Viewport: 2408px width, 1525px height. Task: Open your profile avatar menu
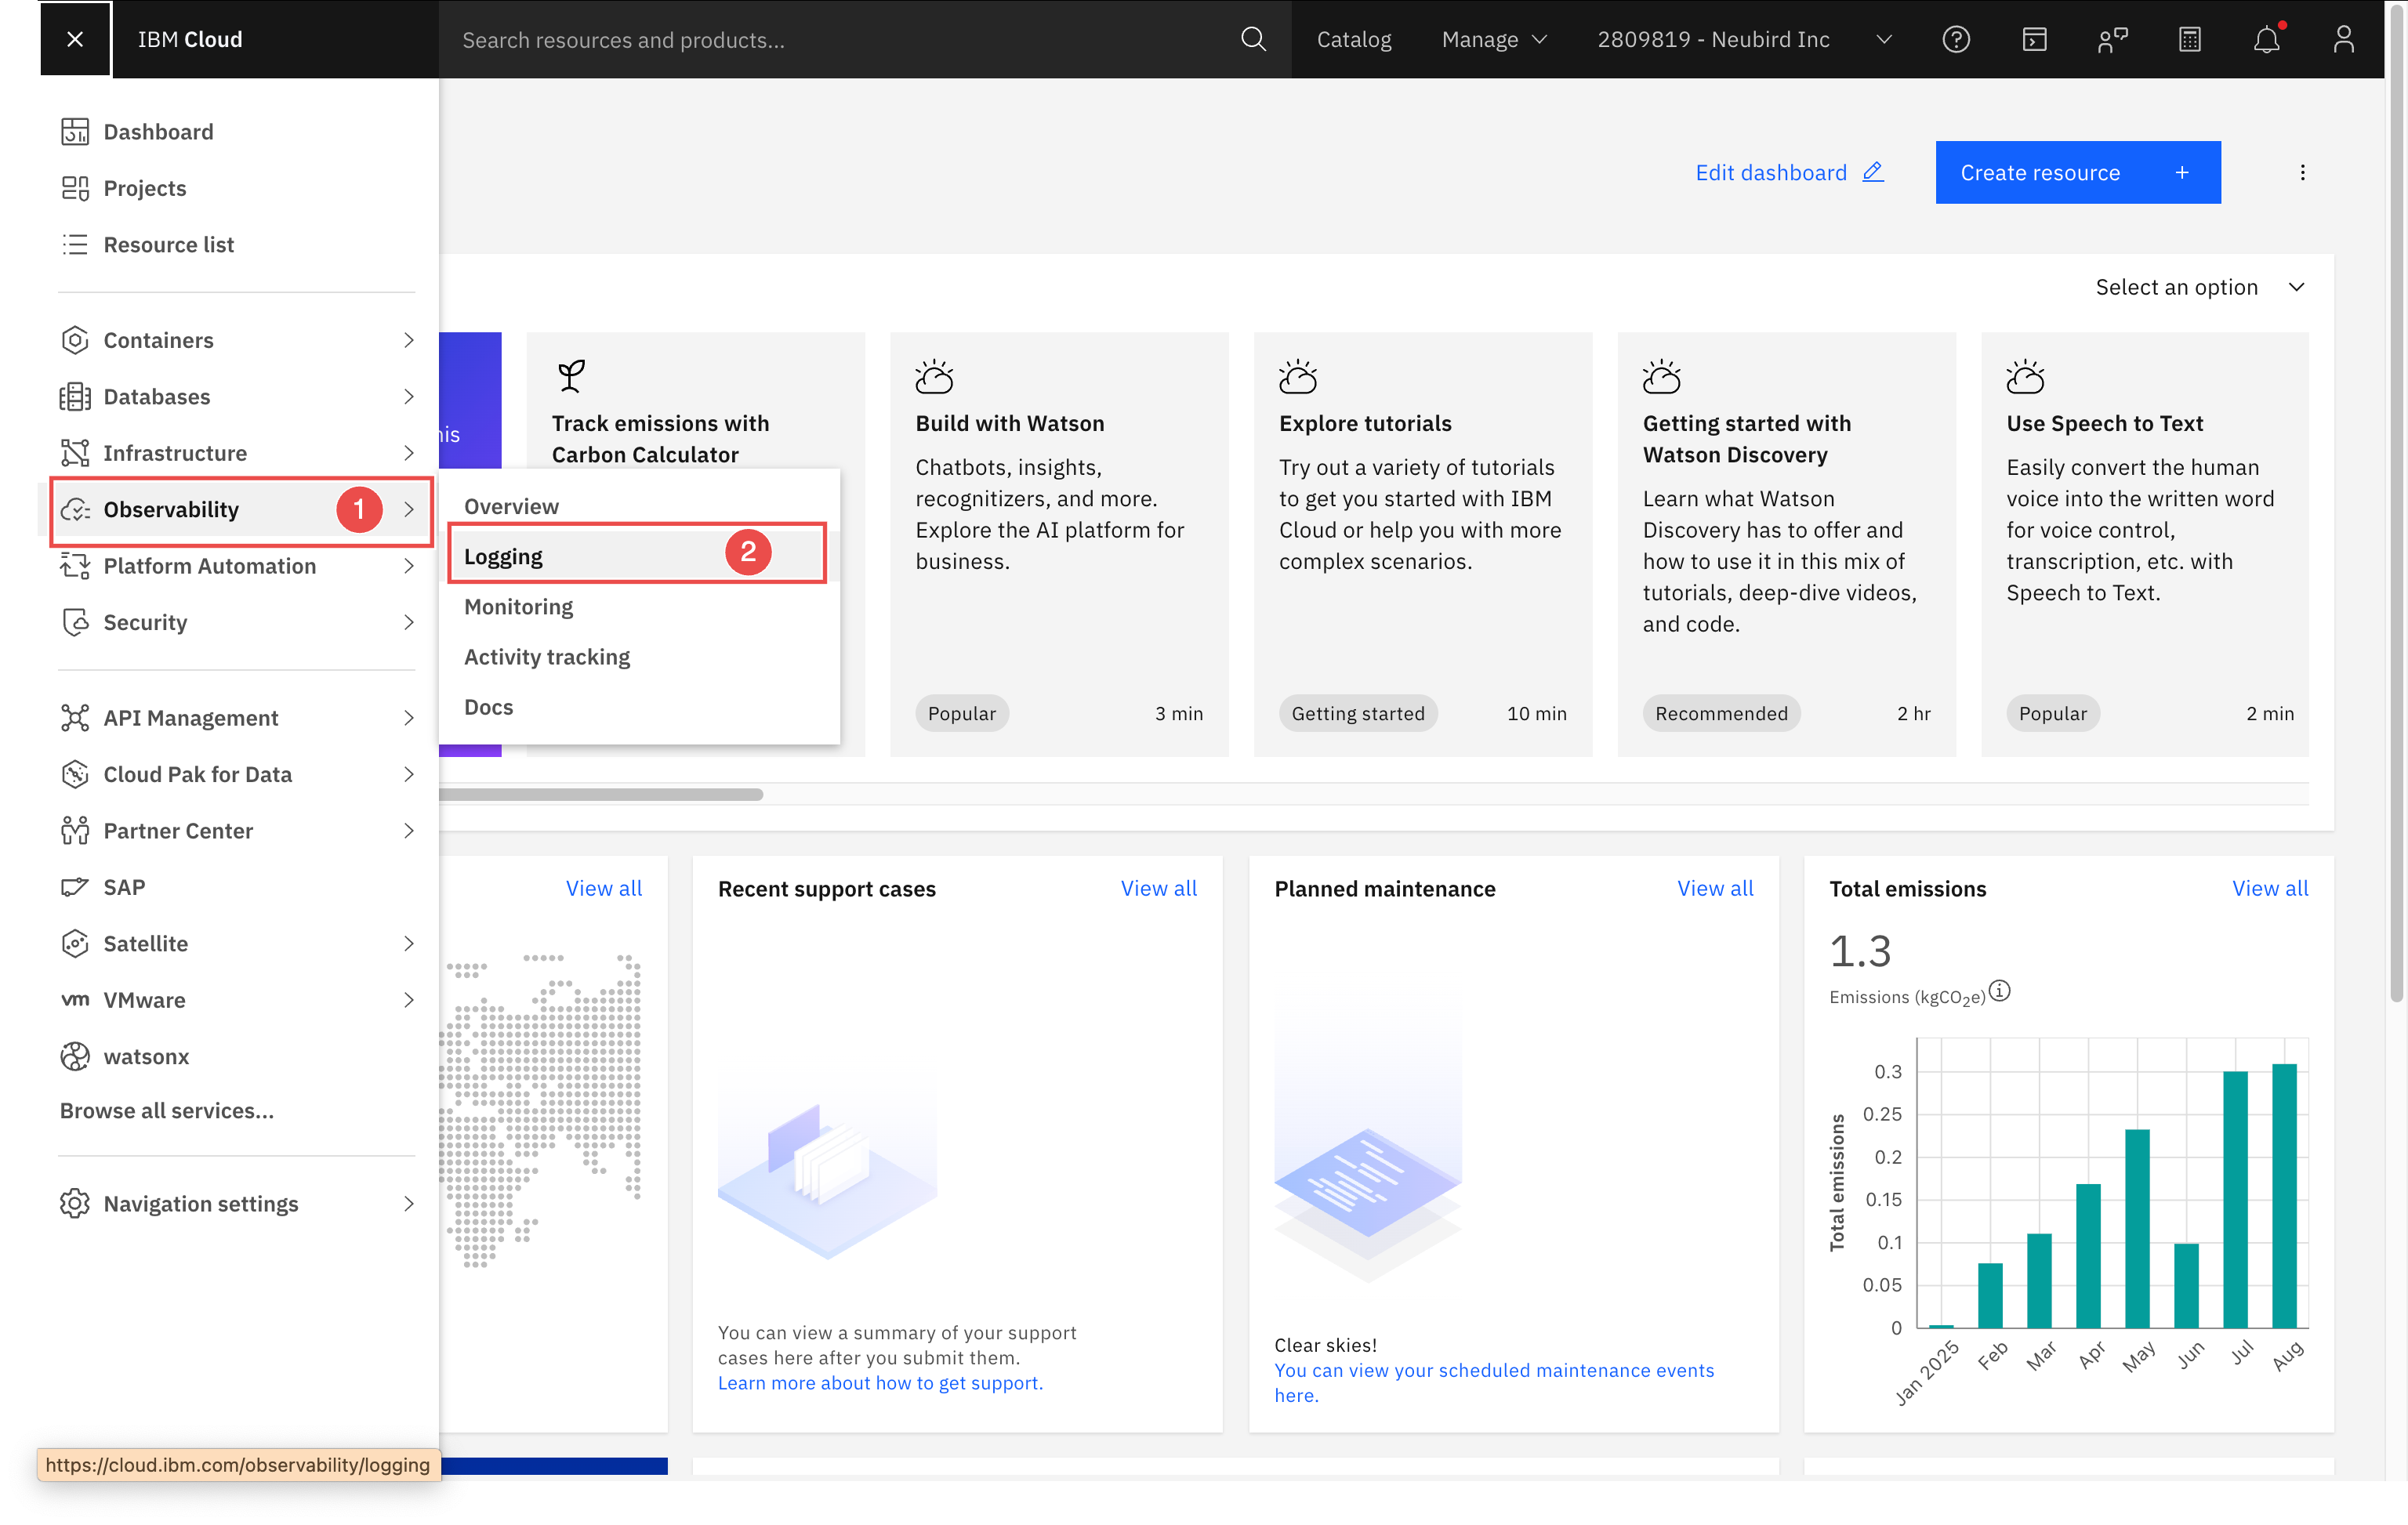click(x=2344, y=39)
